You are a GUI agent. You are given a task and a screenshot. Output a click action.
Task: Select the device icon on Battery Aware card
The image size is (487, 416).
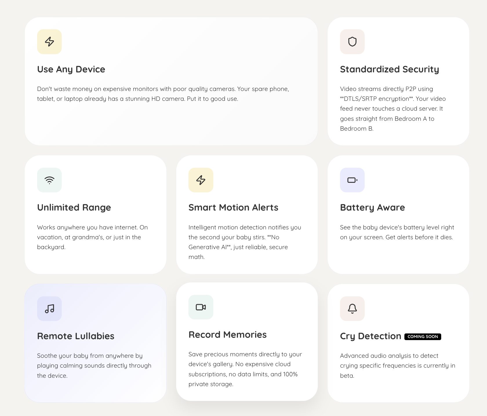352,180
